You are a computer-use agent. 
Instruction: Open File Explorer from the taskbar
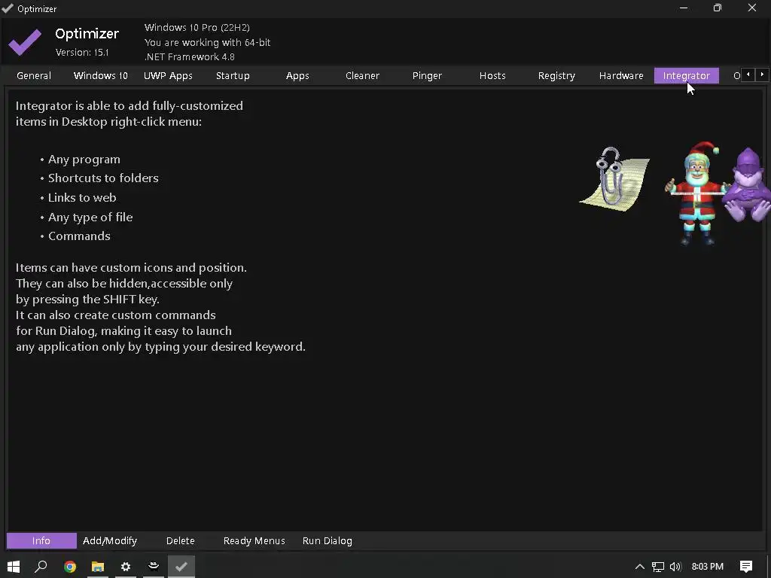pos(98,567)
